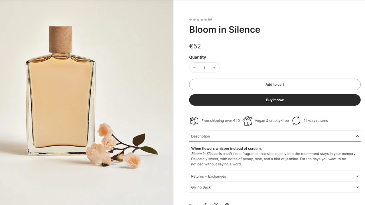365x205 pixels.
Task: Expand the Giving Back section
Action: (357, 187)
